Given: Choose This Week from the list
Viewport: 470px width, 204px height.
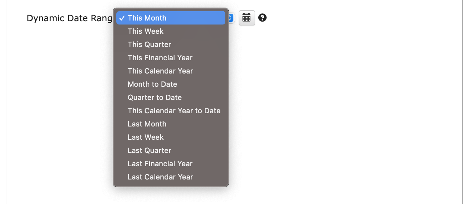Looking at the screenshot, I should point(171,31).
